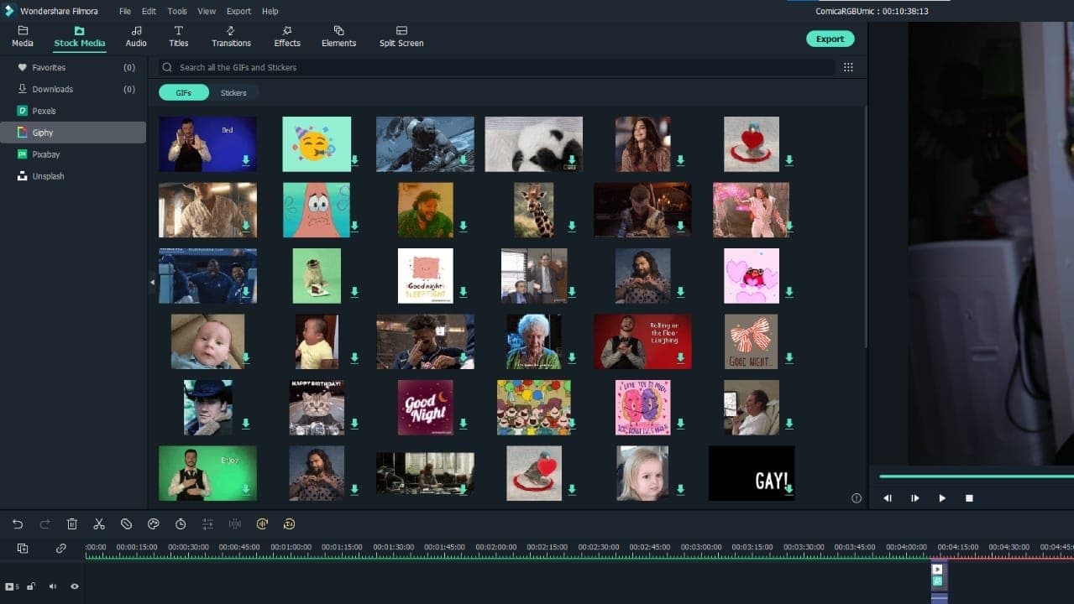Click the Add Track icon

tap(23, 549)
